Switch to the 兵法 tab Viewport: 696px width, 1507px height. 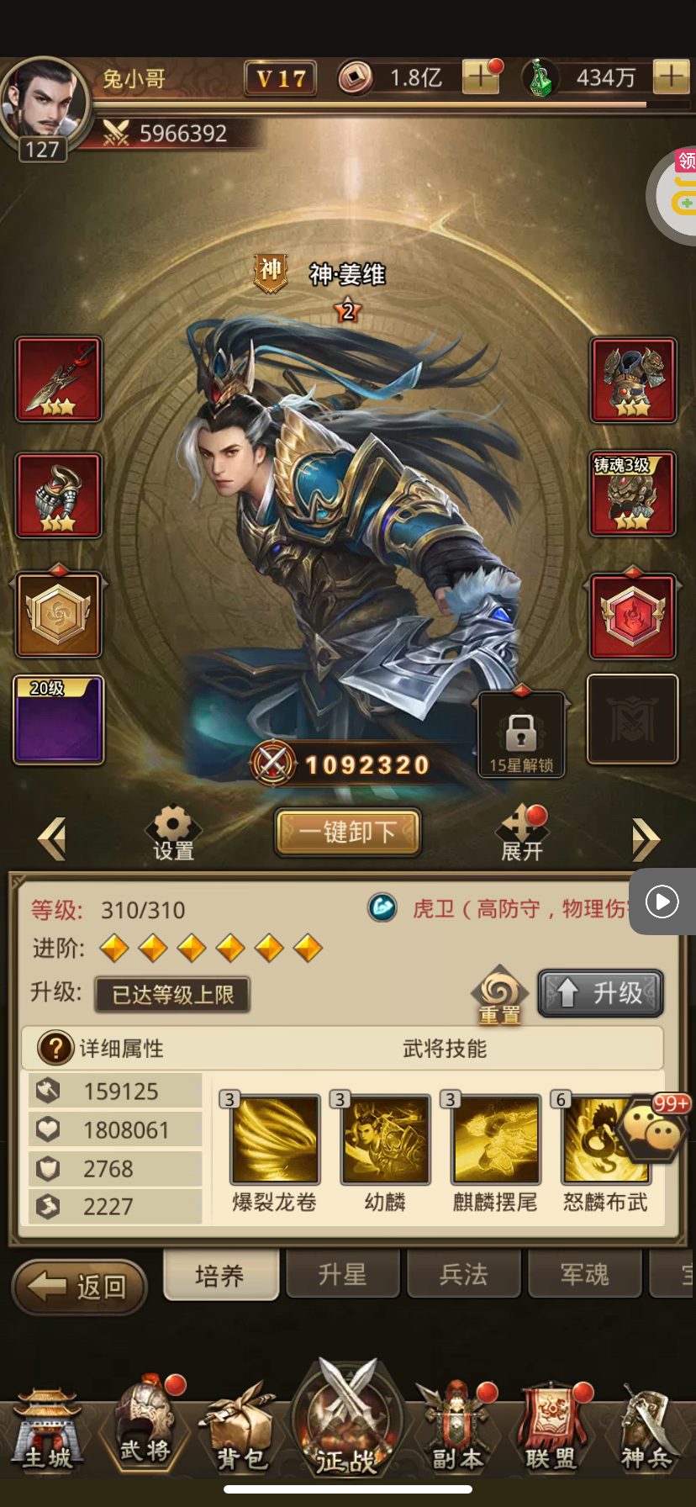point(464,1274)
